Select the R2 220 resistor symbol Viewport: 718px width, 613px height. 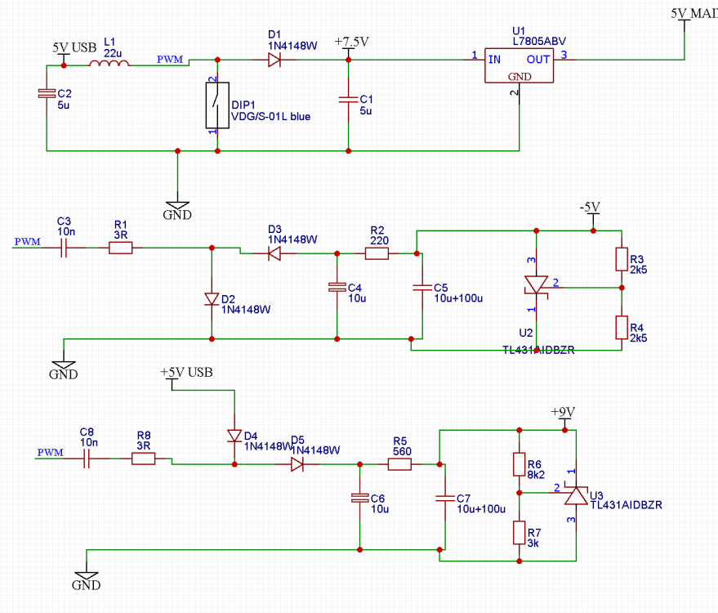click(x=377, y=253)
